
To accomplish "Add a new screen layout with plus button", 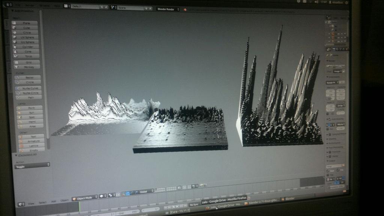I will tap(102, 7).
